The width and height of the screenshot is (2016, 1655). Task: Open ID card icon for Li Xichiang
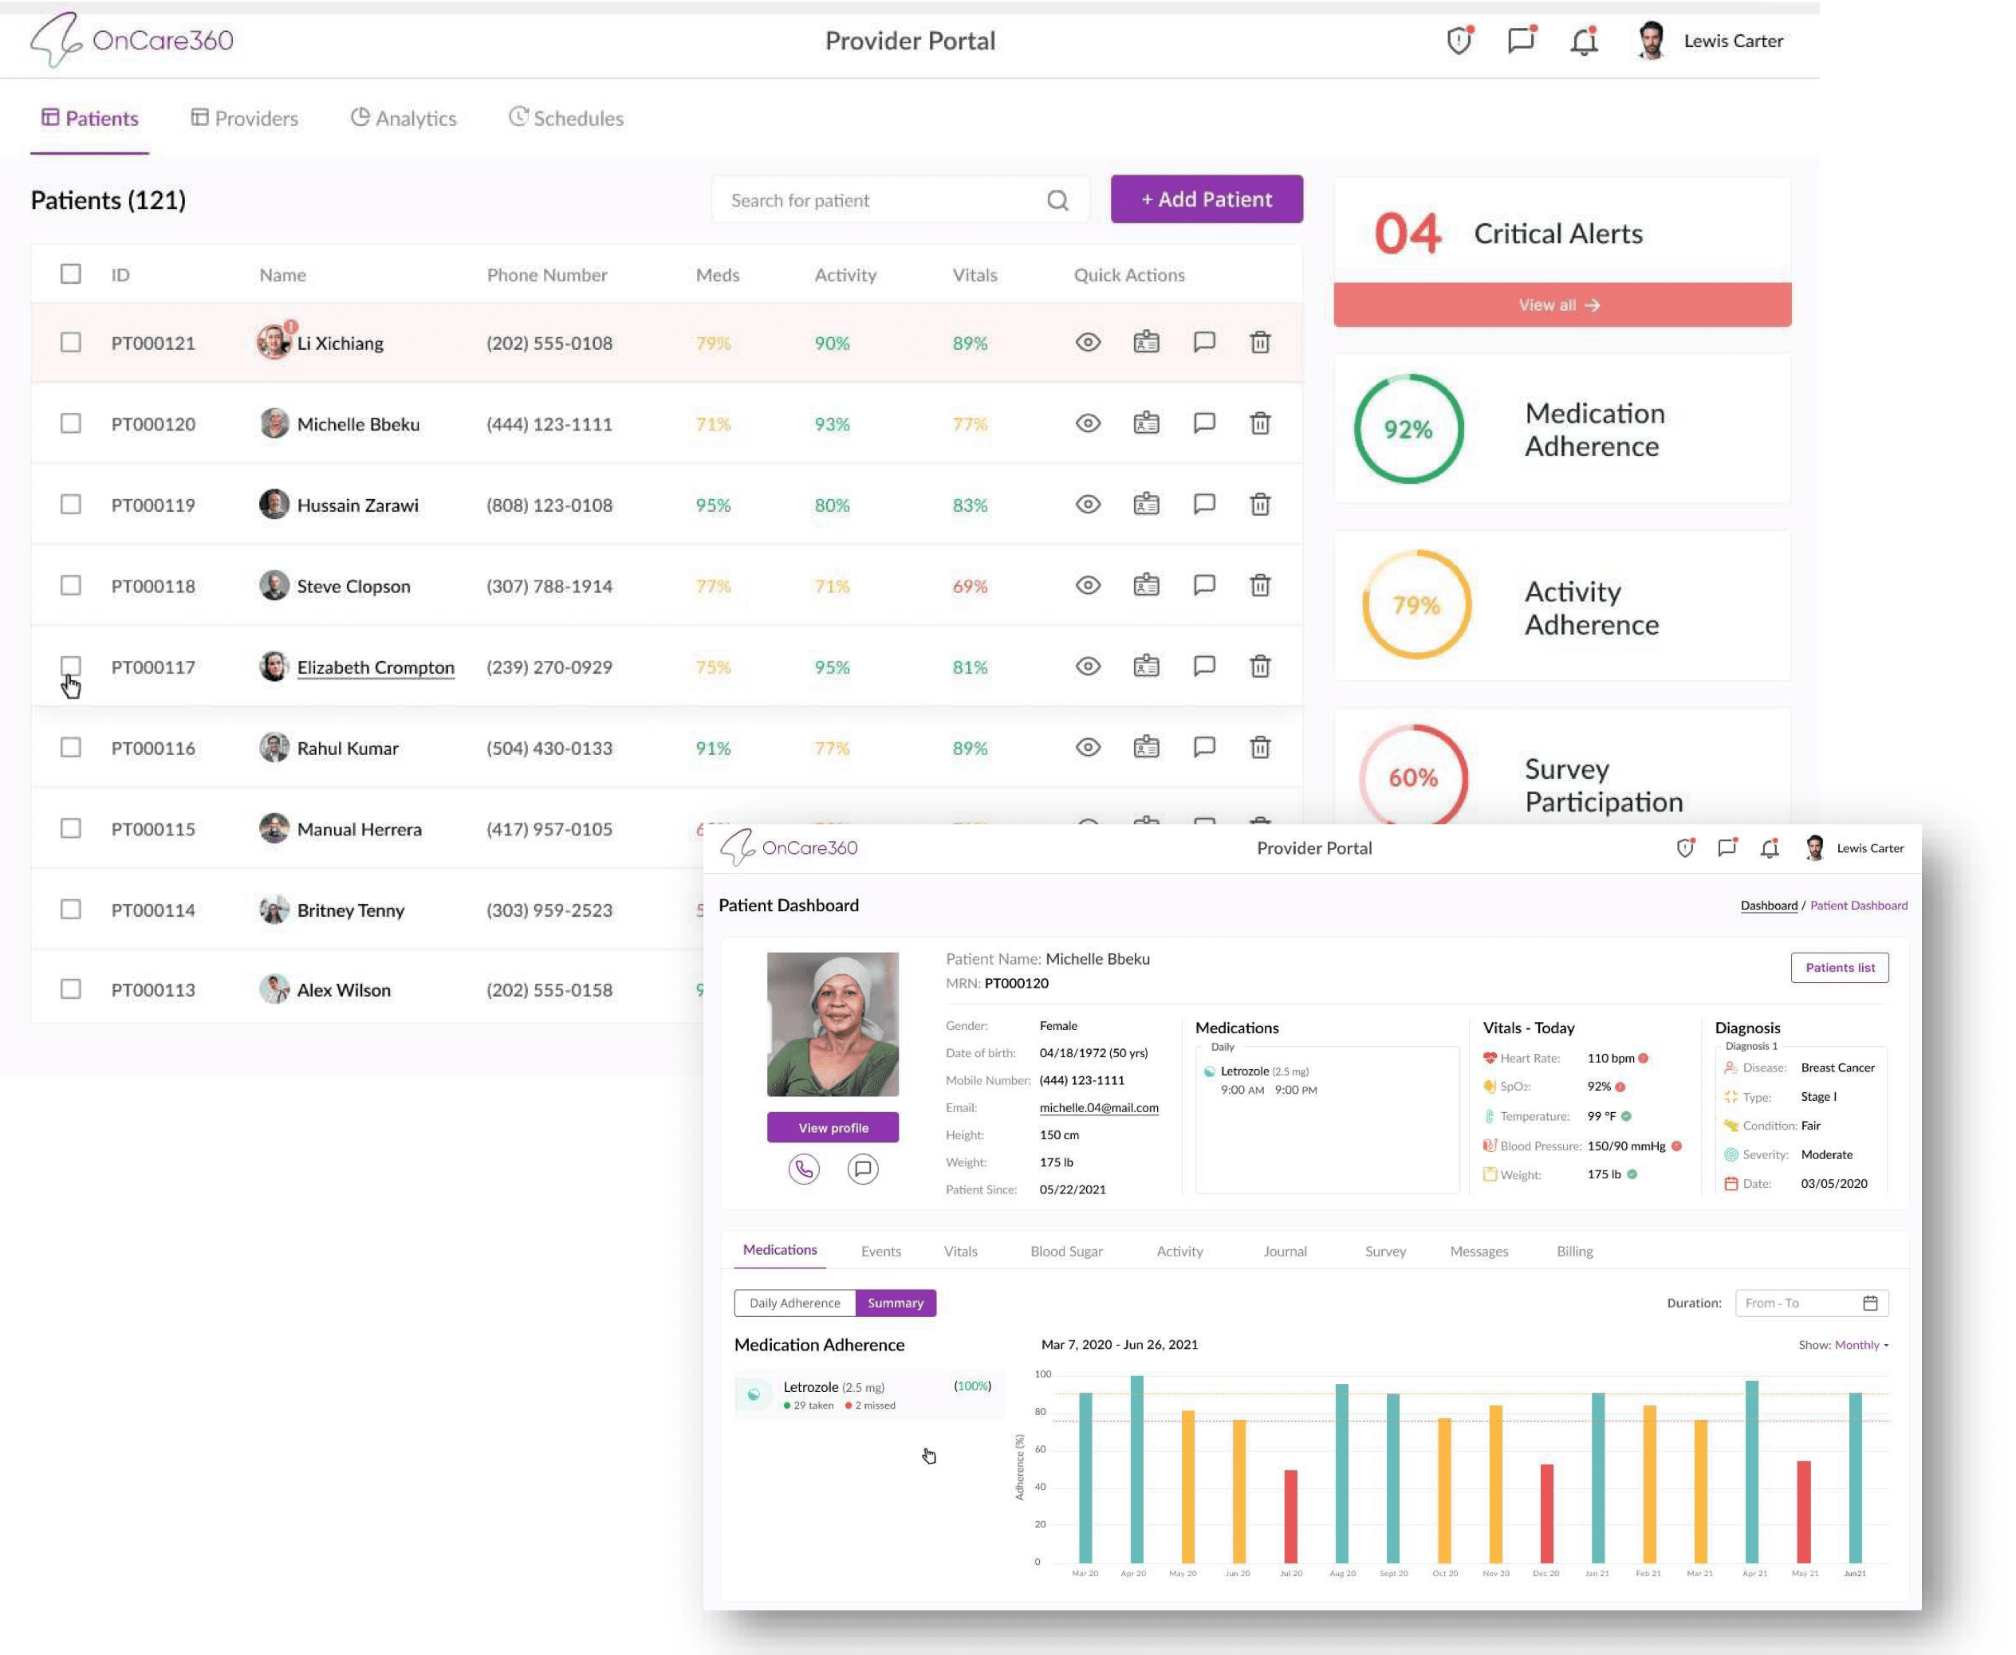1146,342
